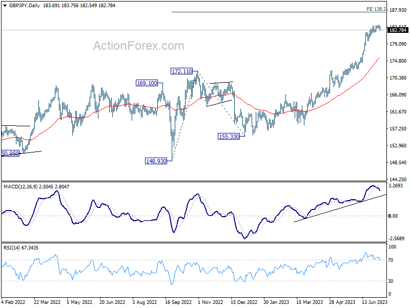Click the 15 Dec 2022 date marker
The height and width of the screenshot is (308, 410).
(x=244, y=302)
